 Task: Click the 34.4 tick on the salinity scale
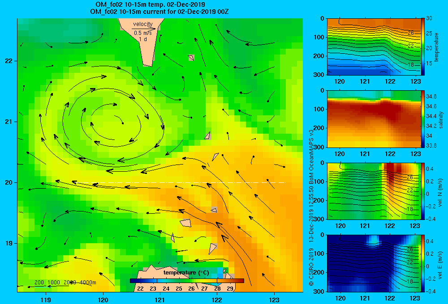[x=431, y=116]
